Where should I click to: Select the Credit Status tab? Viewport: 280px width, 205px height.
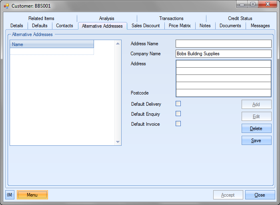click(x=240, y=18)
